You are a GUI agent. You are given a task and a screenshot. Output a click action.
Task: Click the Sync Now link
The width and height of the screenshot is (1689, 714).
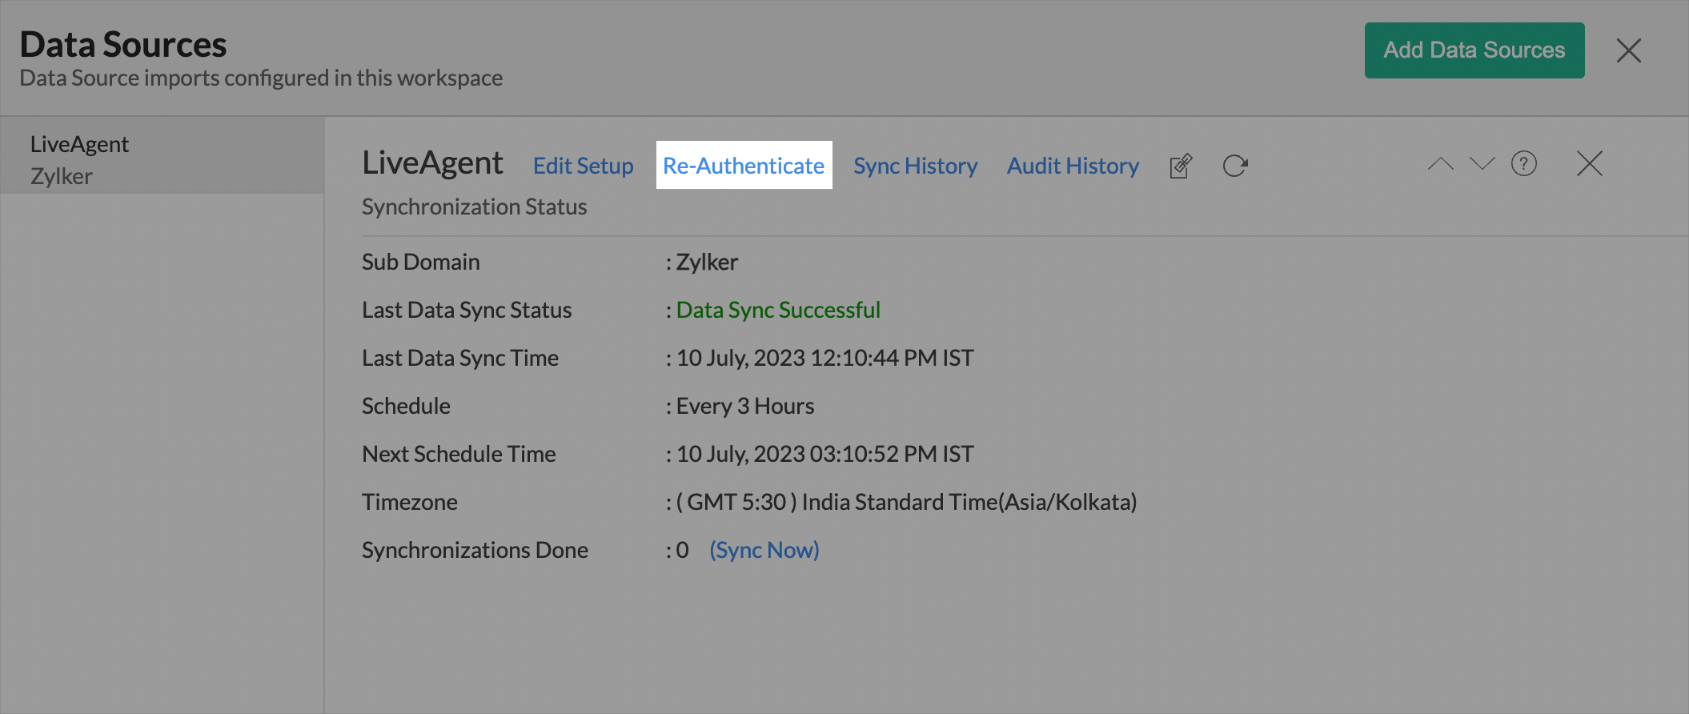[764, 550]
